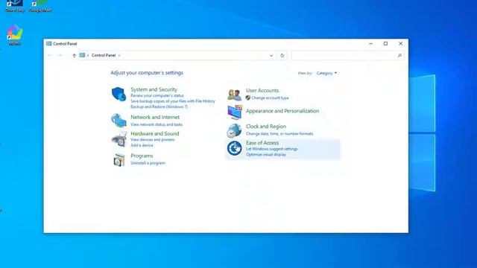Open the Ease of Access circular icon
Screen dimensions: 477x268
[x=235, y=148]
